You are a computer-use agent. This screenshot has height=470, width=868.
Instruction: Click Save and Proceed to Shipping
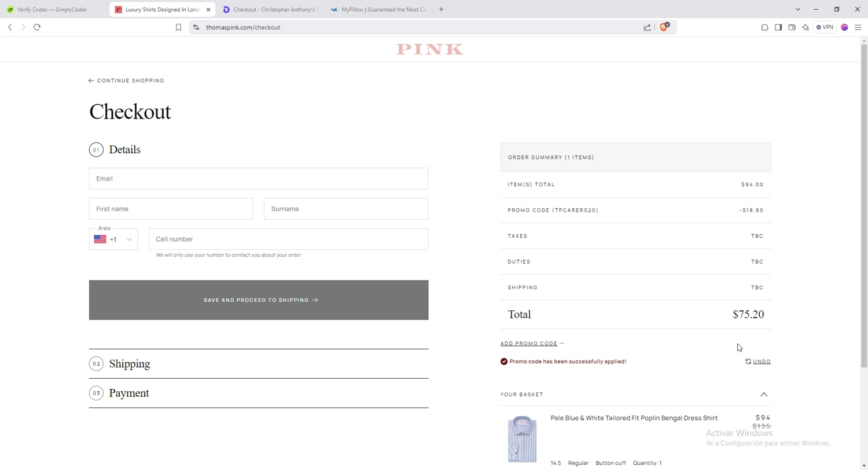259,300
